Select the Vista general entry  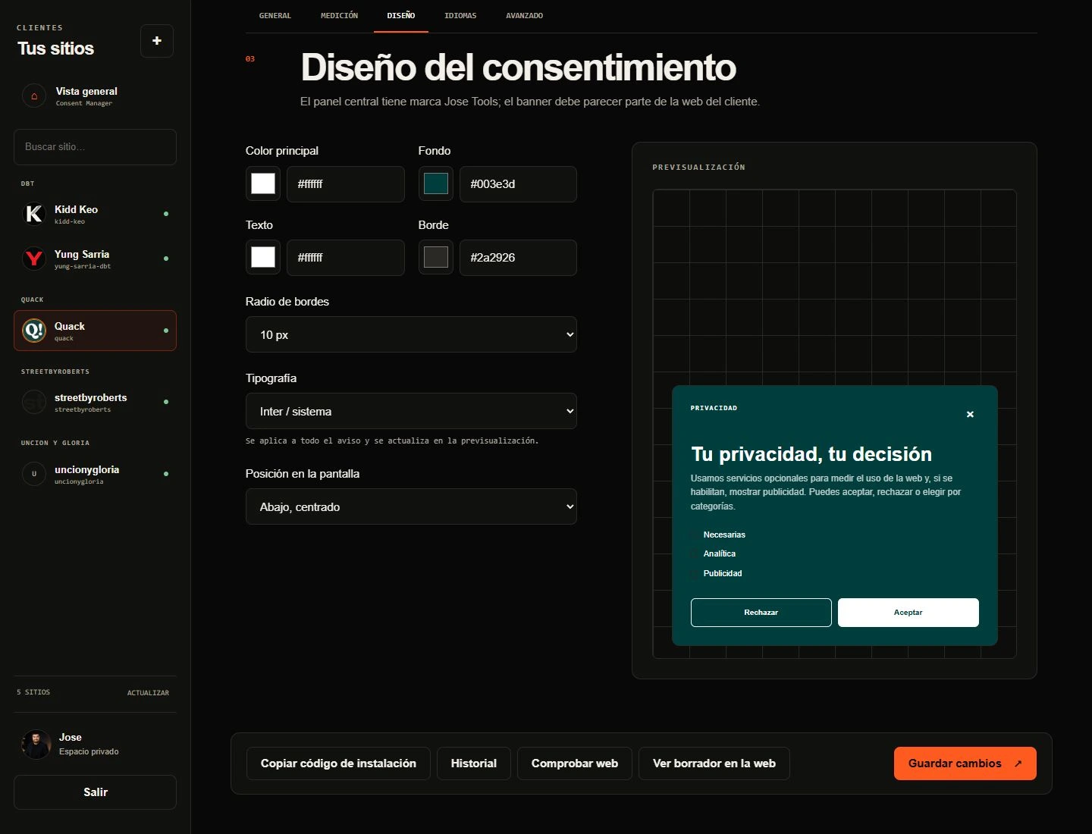[95, 96]
